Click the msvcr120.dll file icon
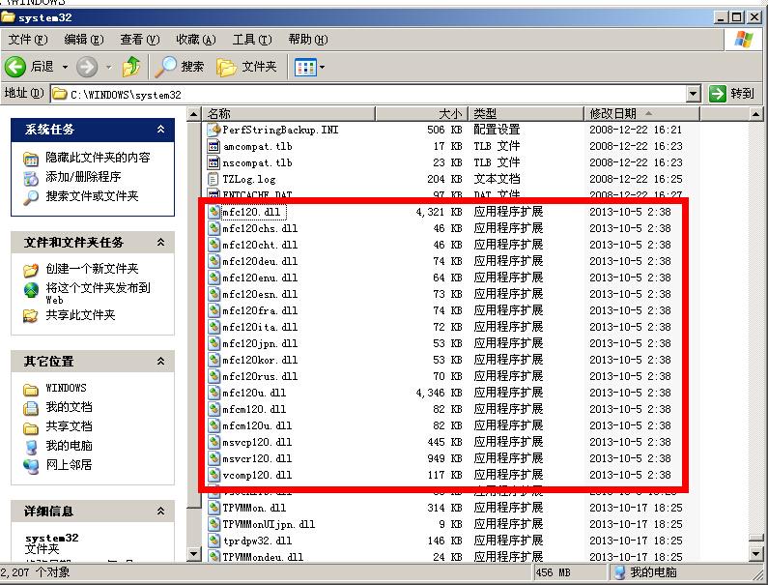 coord(213,458)
